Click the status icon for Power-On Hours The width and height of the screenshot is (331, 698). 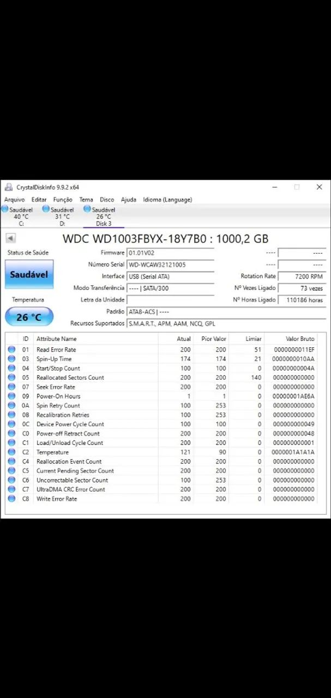tap(11, 396)
